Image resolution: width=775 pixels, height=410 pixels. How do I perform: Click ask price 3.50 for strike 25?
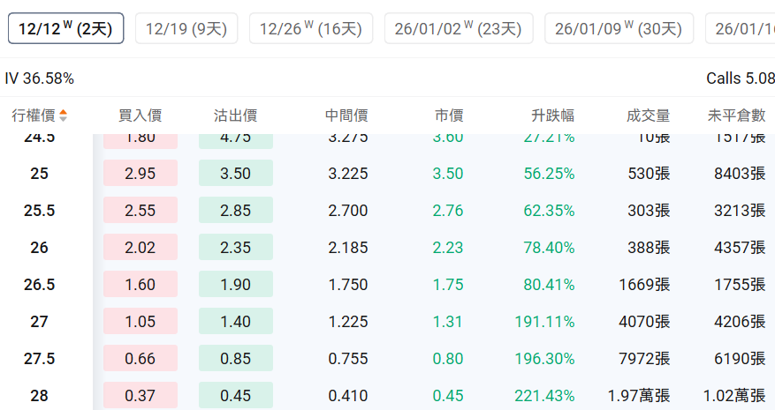[236, 174]
